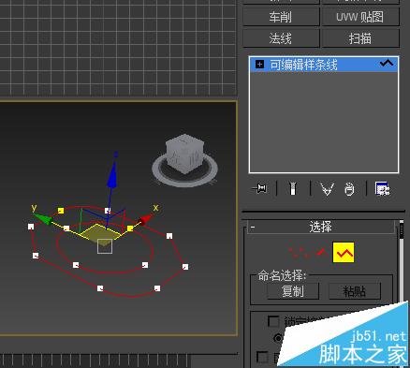The width and height of the screenshot is (410, 368).
Task: Click the icon right of 可编辑样条线 entry
Action: click(x=387, y=64)
